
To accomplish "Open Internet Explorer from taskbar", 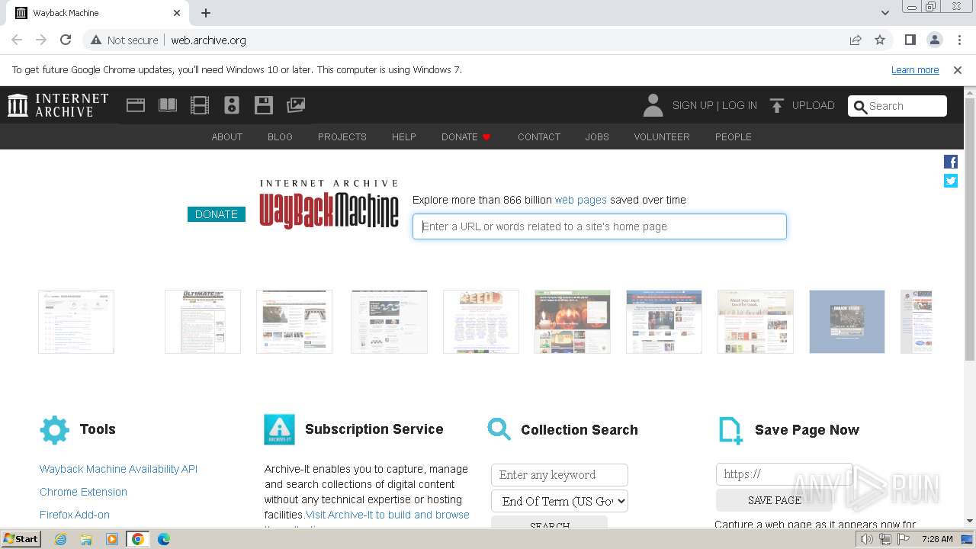I will coord(61,539).
